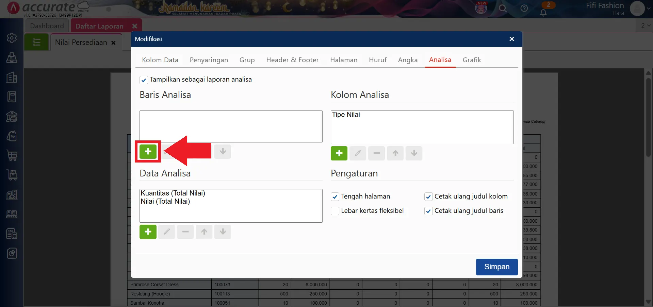Expand the tab count dropdown showing 2
653x307 pixels.
646,25
